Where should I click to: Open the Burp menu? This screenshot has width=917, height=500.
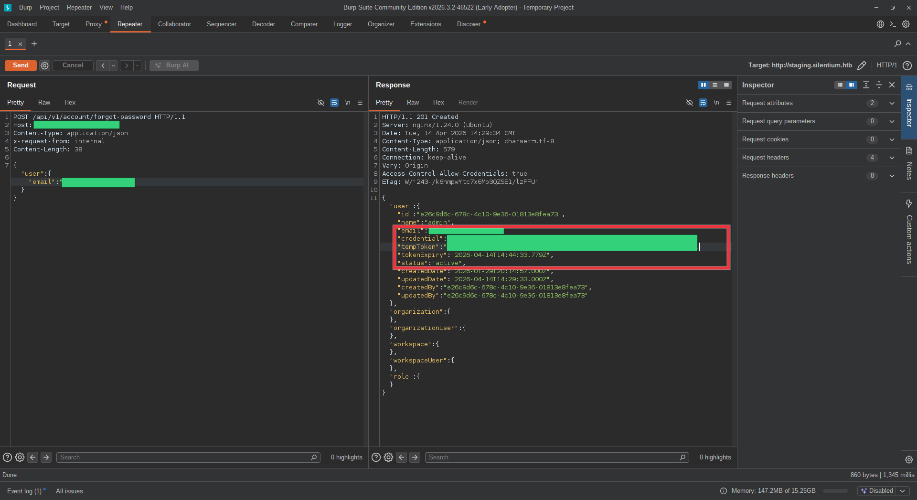26,8
